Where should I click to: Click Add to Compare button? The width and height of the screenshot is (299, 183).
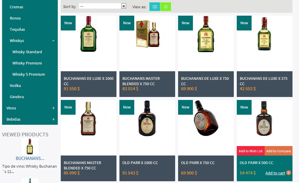click(x=279, y=151)
